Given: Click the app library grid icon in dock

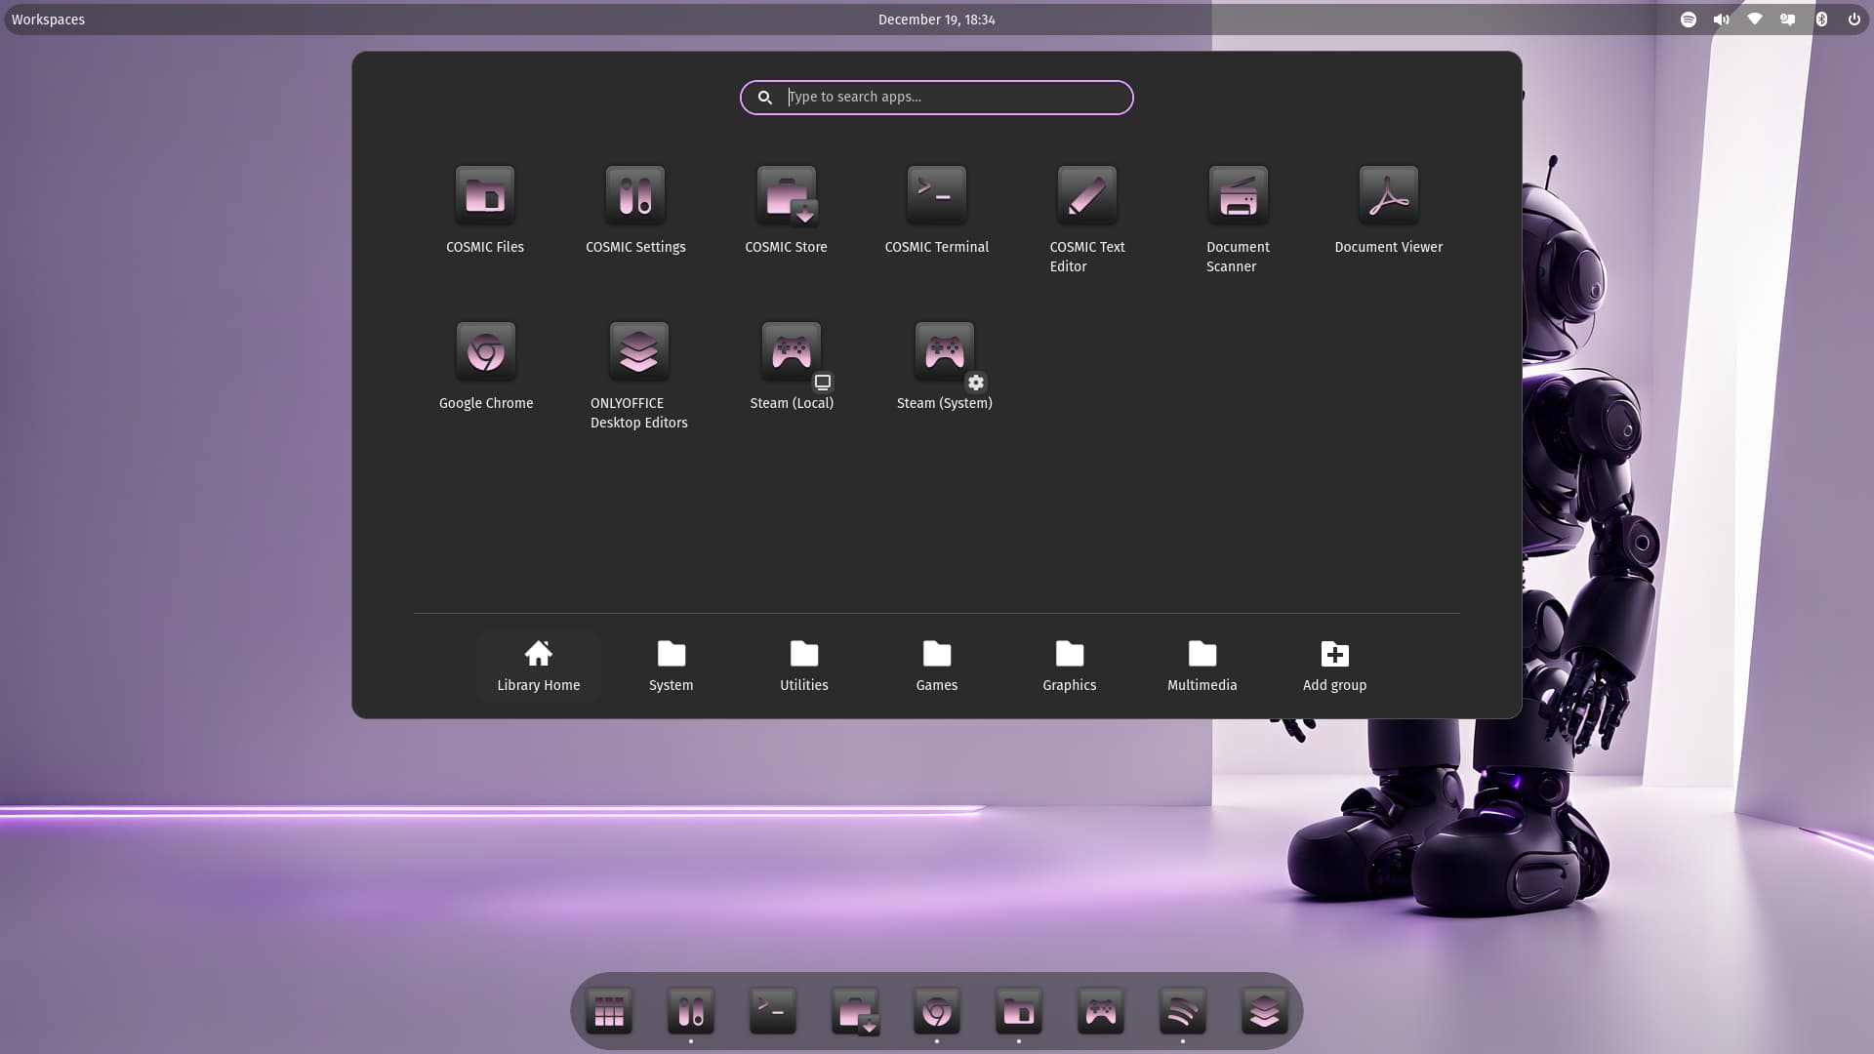Looking at the screenshot, I should pos(609,1012).
